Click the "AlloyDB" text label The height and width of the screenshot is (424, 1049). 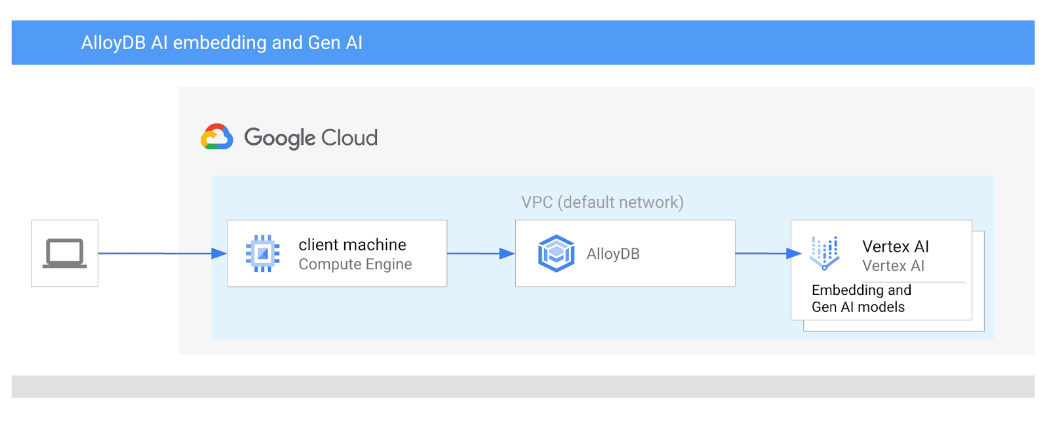(x=613, y=254)
